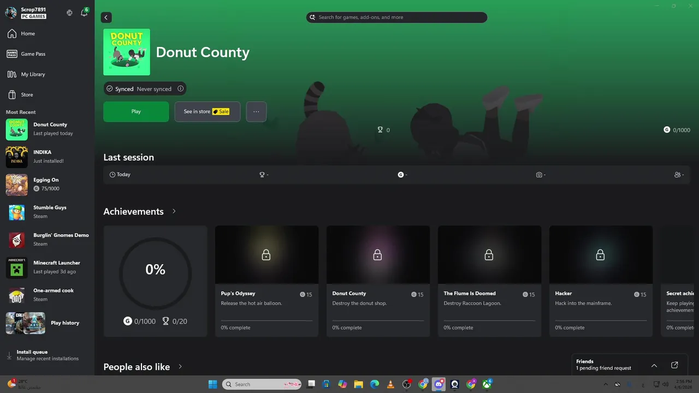699x393 pixels.
Task: Click the Pup's Odyssey progress bar
Action: (266, 320)
